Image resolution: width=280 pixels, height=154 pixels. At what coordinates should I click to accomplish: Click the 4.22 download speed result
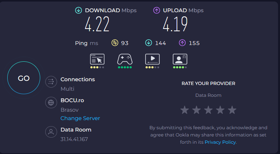pyautogui.click(x=97, y=24)
